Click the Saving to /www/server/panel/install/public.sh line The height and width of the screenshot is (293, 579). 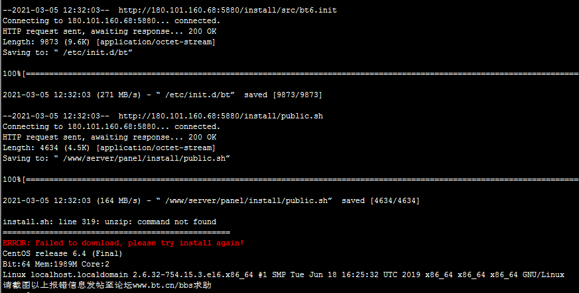pyautogui.click(x=116, y=158)
